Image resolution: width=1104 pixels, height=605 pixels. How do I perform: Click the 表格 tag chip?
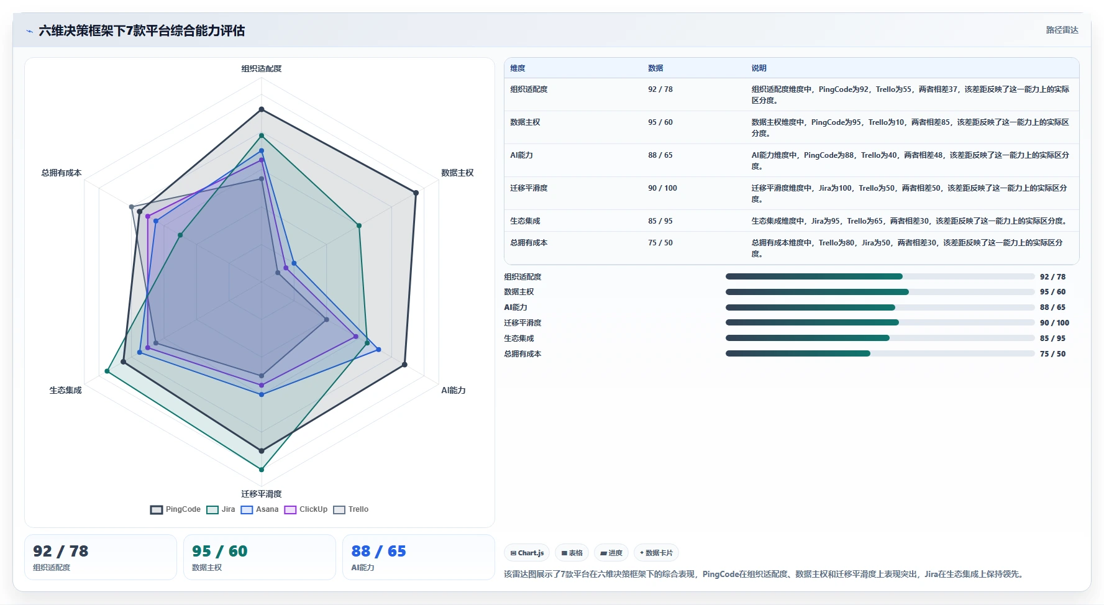coord(572,553)
